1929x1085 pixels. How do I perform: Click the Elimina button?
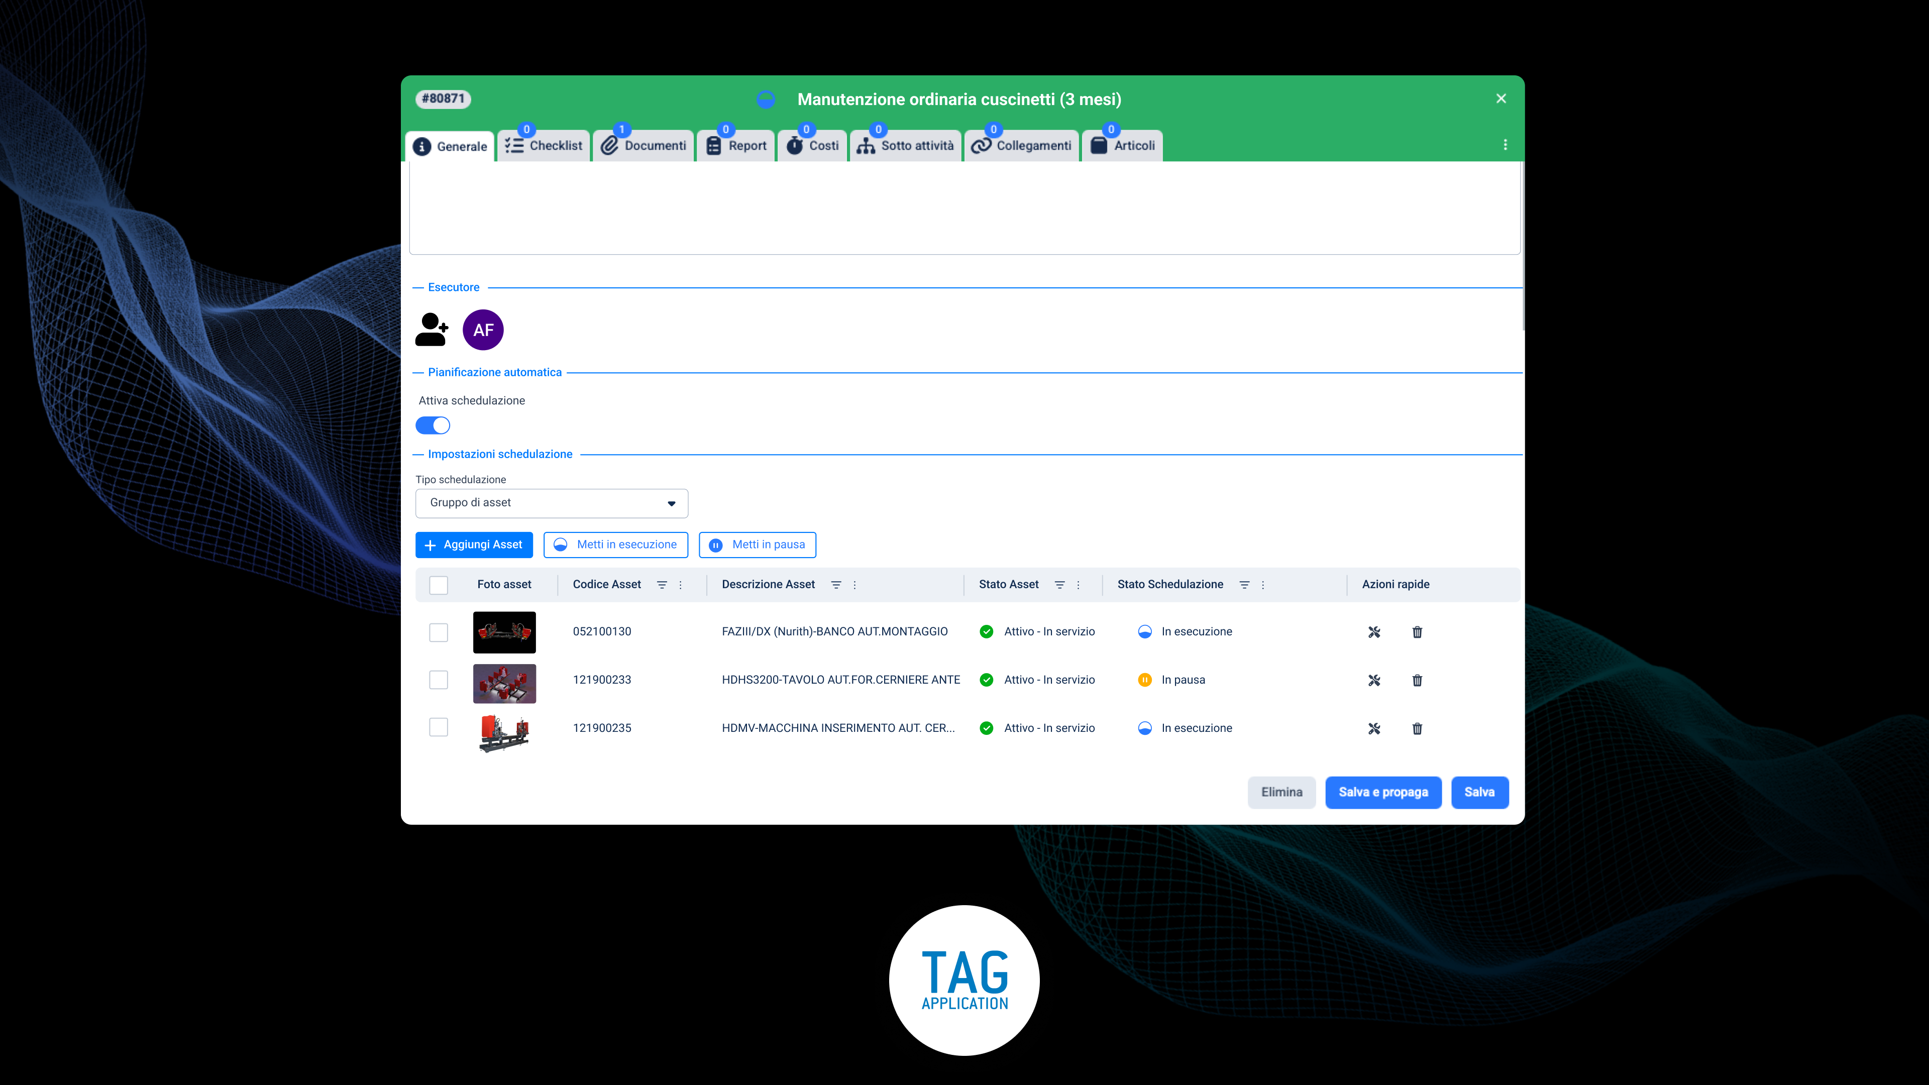pyautogui.click(x=1281, y=792)
